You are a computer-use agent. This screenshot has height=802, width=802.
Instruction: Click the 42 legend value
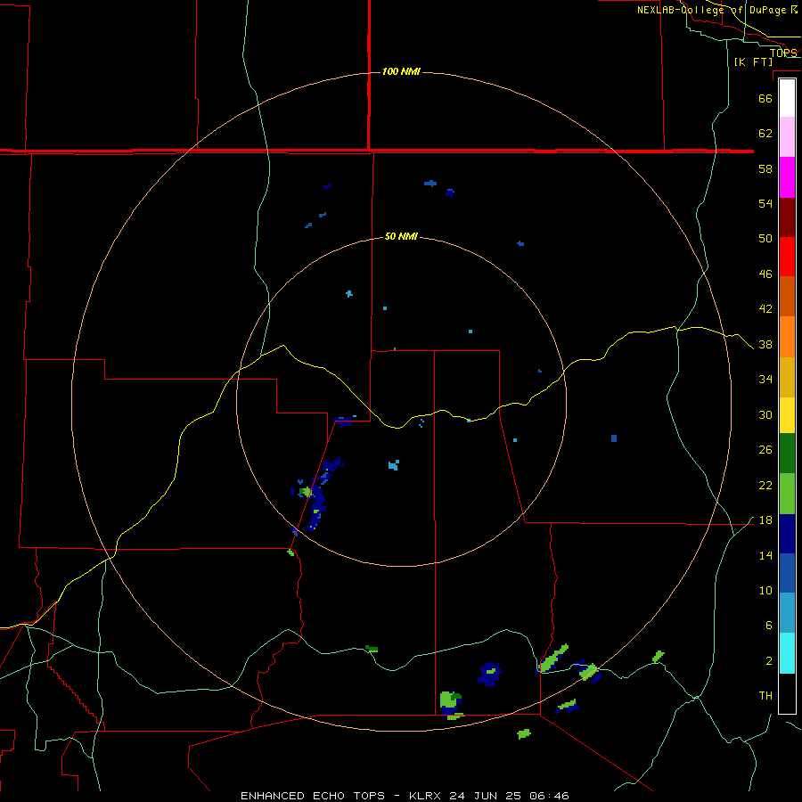click(765, 309)
